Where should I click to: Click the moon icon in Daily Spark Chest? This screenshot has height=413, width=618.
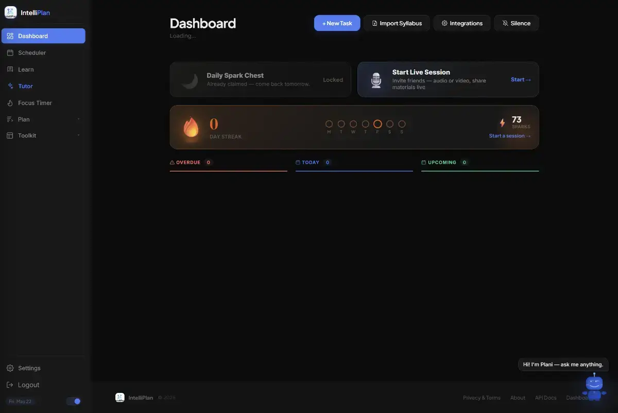(190, 80)
